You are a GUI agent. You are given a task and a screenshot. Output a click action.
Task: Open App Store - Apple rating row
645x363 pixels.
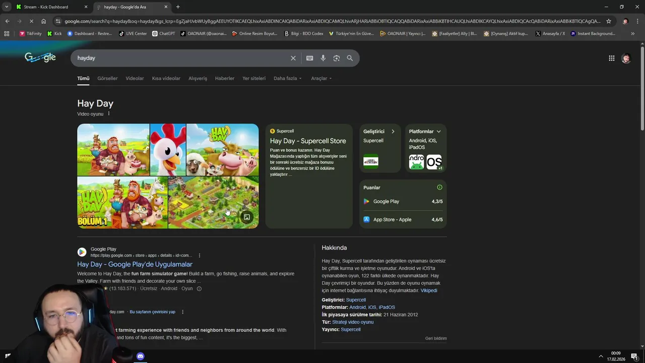(x=403, y=220)
